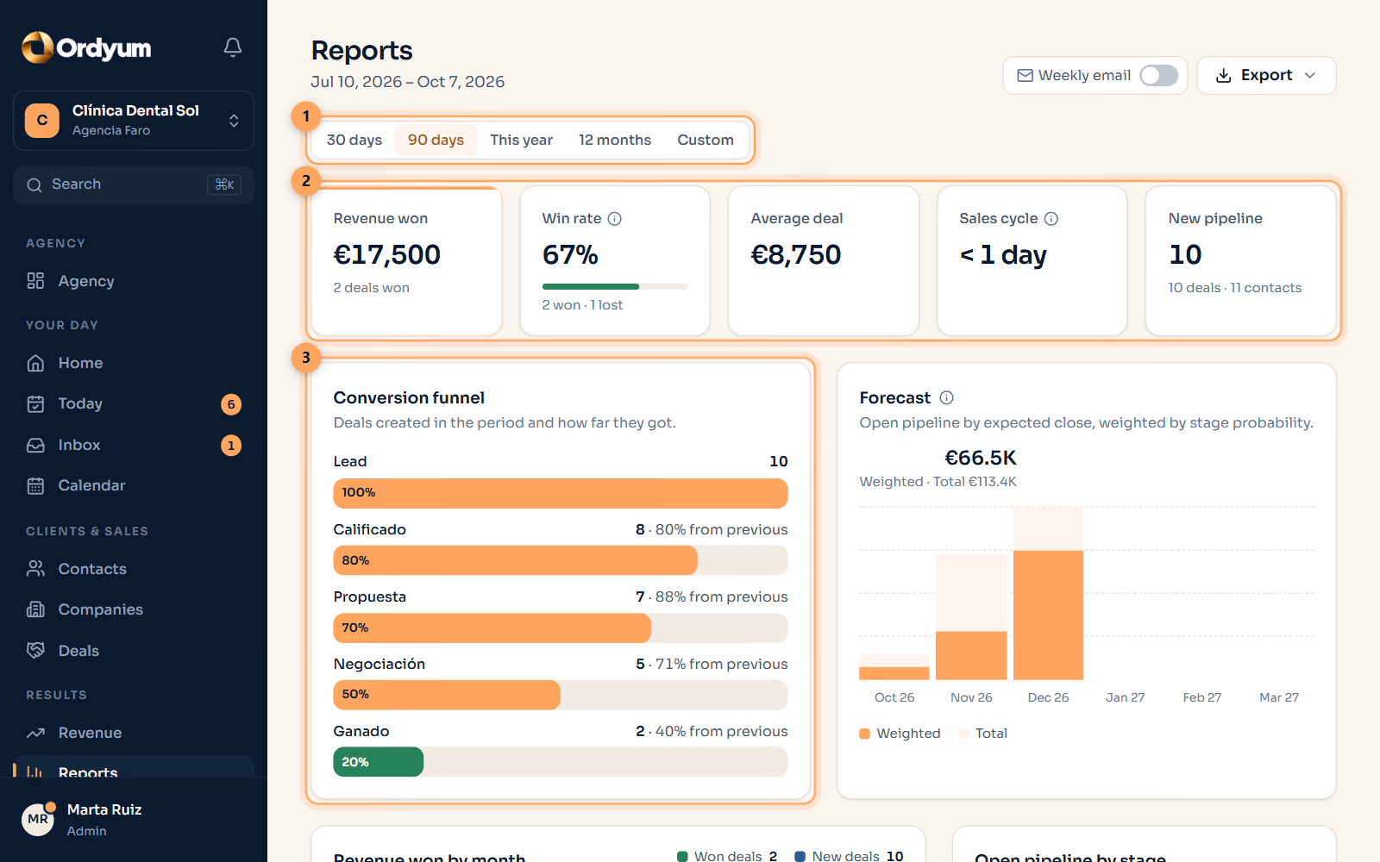Select the 30 days range
Screen dimensions: 1380x862
354,140
